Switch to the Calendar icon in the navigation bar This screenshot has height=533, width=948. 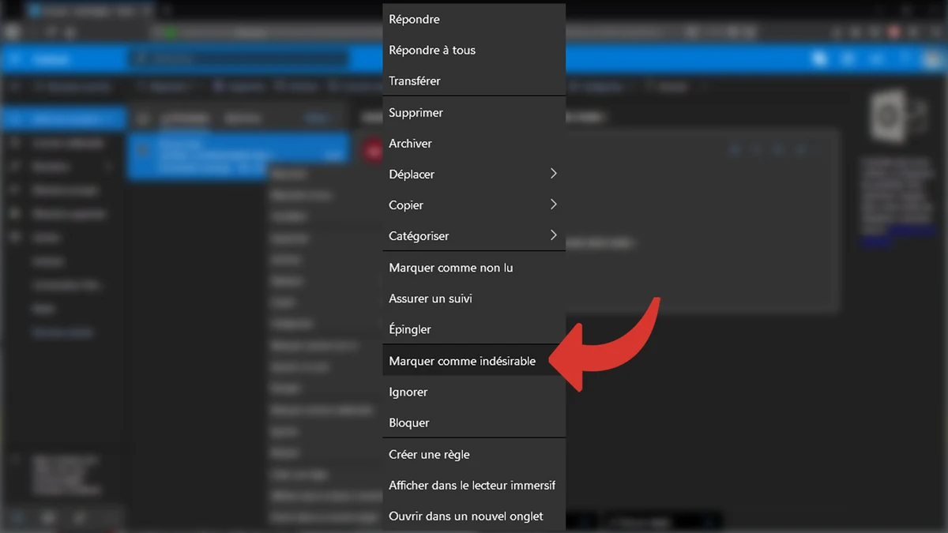coord(47,517)
